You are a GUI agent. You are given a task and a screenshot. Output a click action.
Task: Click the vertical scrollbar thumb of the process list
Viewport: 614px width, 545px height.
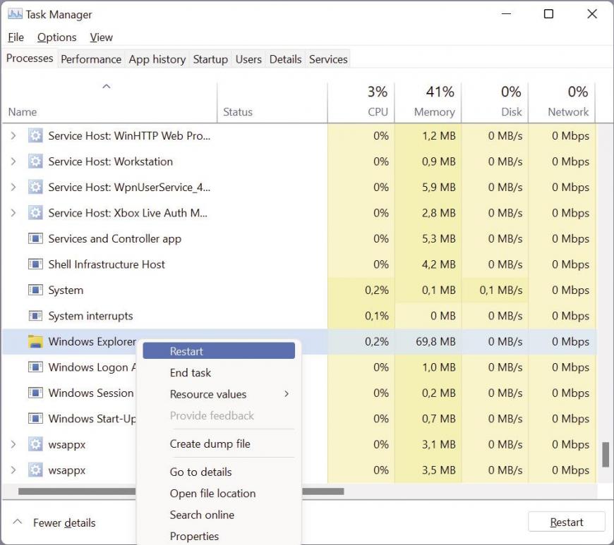click(x=606, y=454)
